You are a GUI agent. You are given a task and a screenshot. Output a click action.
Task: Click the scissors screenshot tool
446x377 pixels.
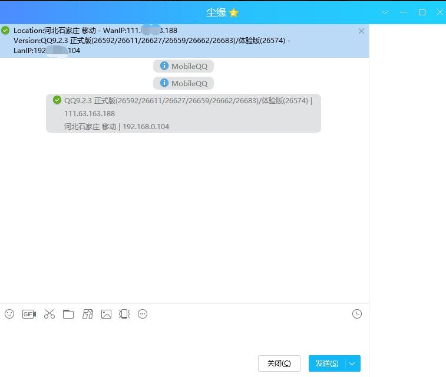point(49,314)
